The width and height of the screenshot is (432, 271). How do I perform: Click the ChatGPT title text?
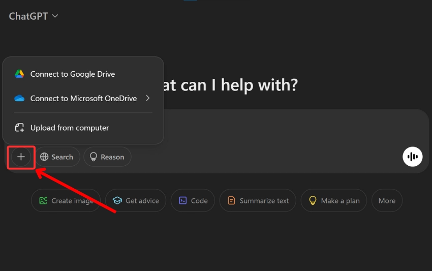[x=28, y=16]
